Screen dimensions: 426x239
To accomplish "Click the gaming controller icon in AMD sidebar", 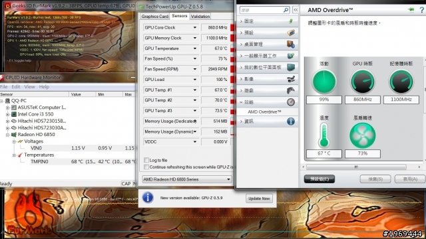I will point(291,90).
